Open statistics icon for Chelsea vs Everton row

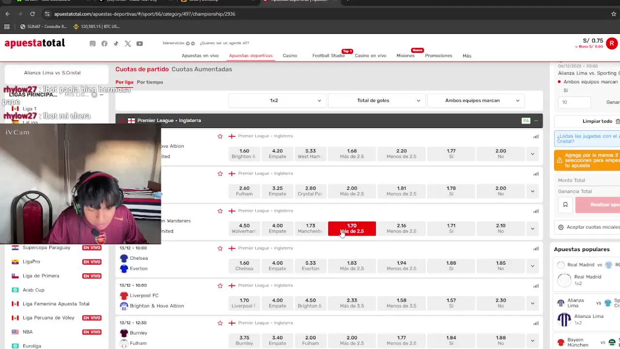tap(536, 248)
